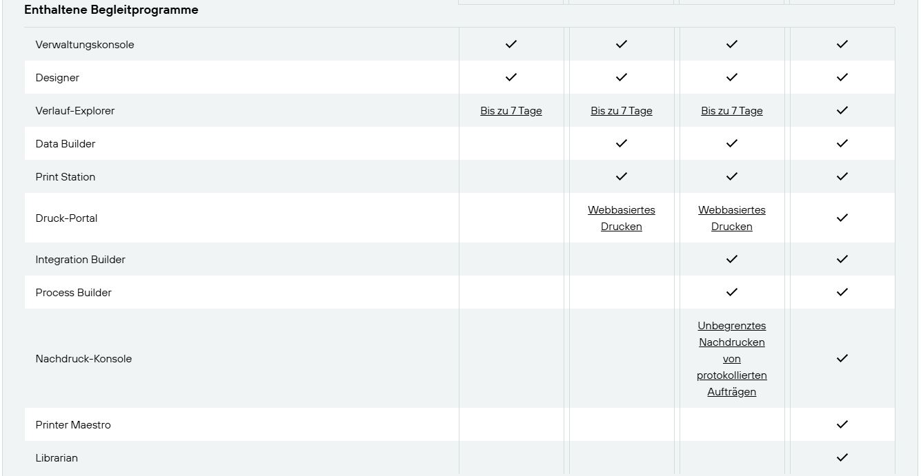Viewport: 921px width, 476px height.
Task: Click the first checkmark in the Verwaltungskonsole row
Action: pyautogui.click(x=511, y=44)
